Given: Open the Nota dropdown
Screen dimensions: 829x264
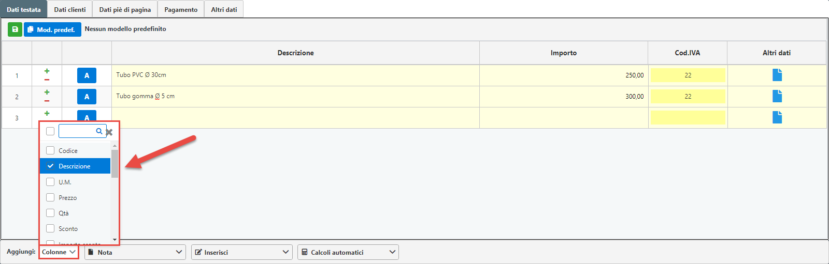Looking at the screenshot, I should click(135, 252).
